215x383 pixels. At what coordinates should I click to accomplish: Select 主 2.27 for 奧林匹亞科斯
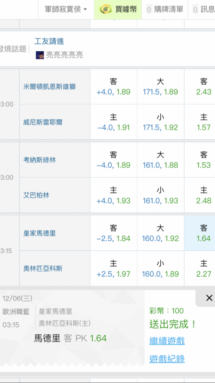point(200,268)
